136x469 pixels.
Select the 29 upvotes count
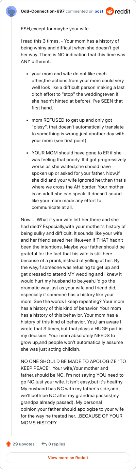23,444
